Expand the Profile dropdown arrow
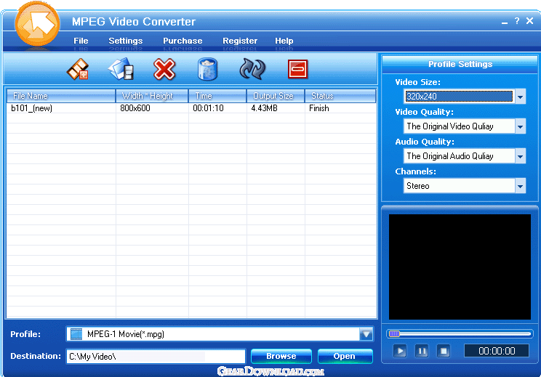 coord(366,334)
